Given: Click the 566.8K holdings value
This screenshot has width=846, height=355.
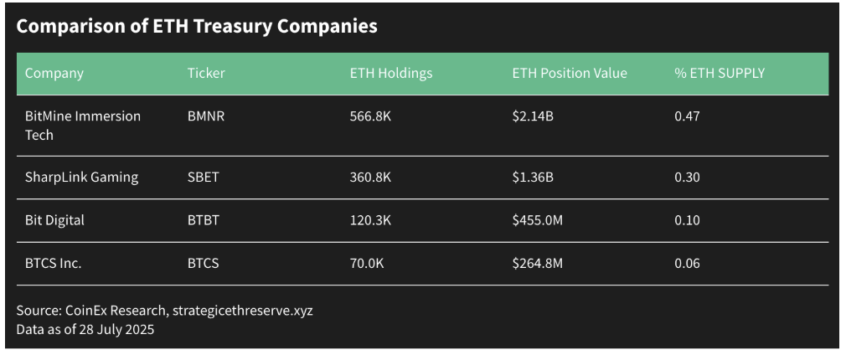Looking at the screenshot, I should [370, 116].
